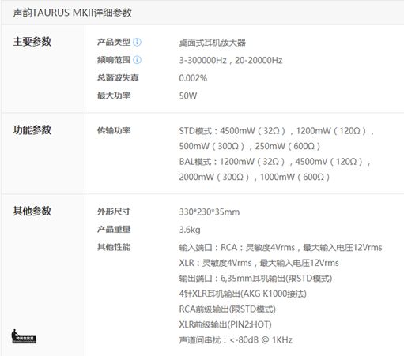Click the 其他性能 label
This screenshot has height=356, width=404.
point(114,247)
